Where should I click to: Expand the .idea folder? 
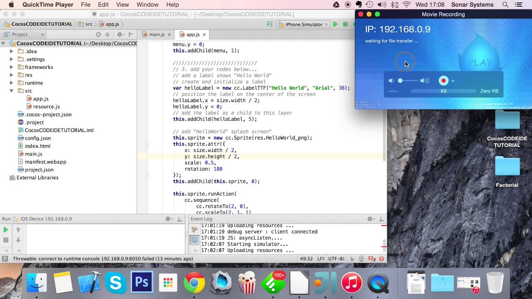tap(12, 51)
